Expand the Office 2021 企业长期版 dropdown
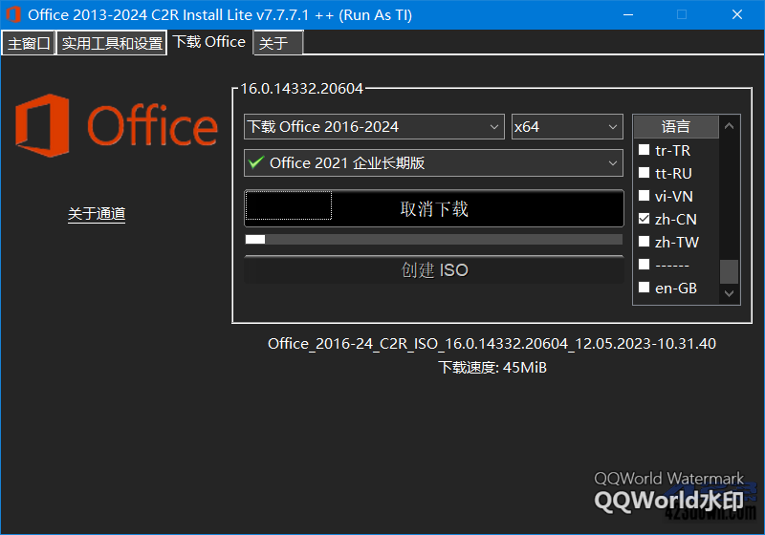Screen dimensions: 765x535 [433, 162]
